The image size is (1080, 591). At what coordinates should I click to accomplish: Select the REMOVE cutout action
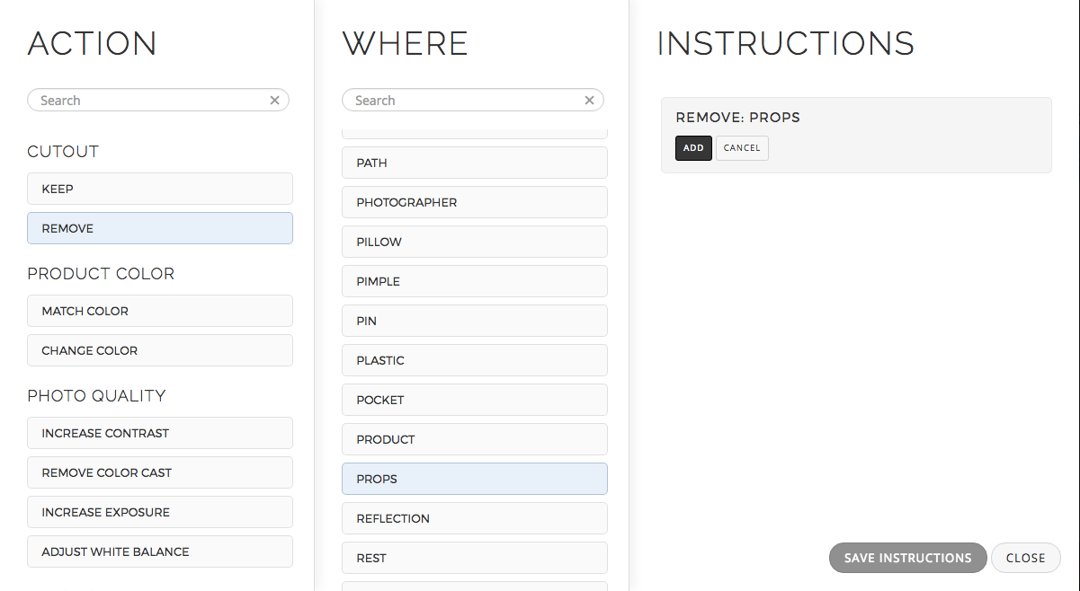coord(160,228)
